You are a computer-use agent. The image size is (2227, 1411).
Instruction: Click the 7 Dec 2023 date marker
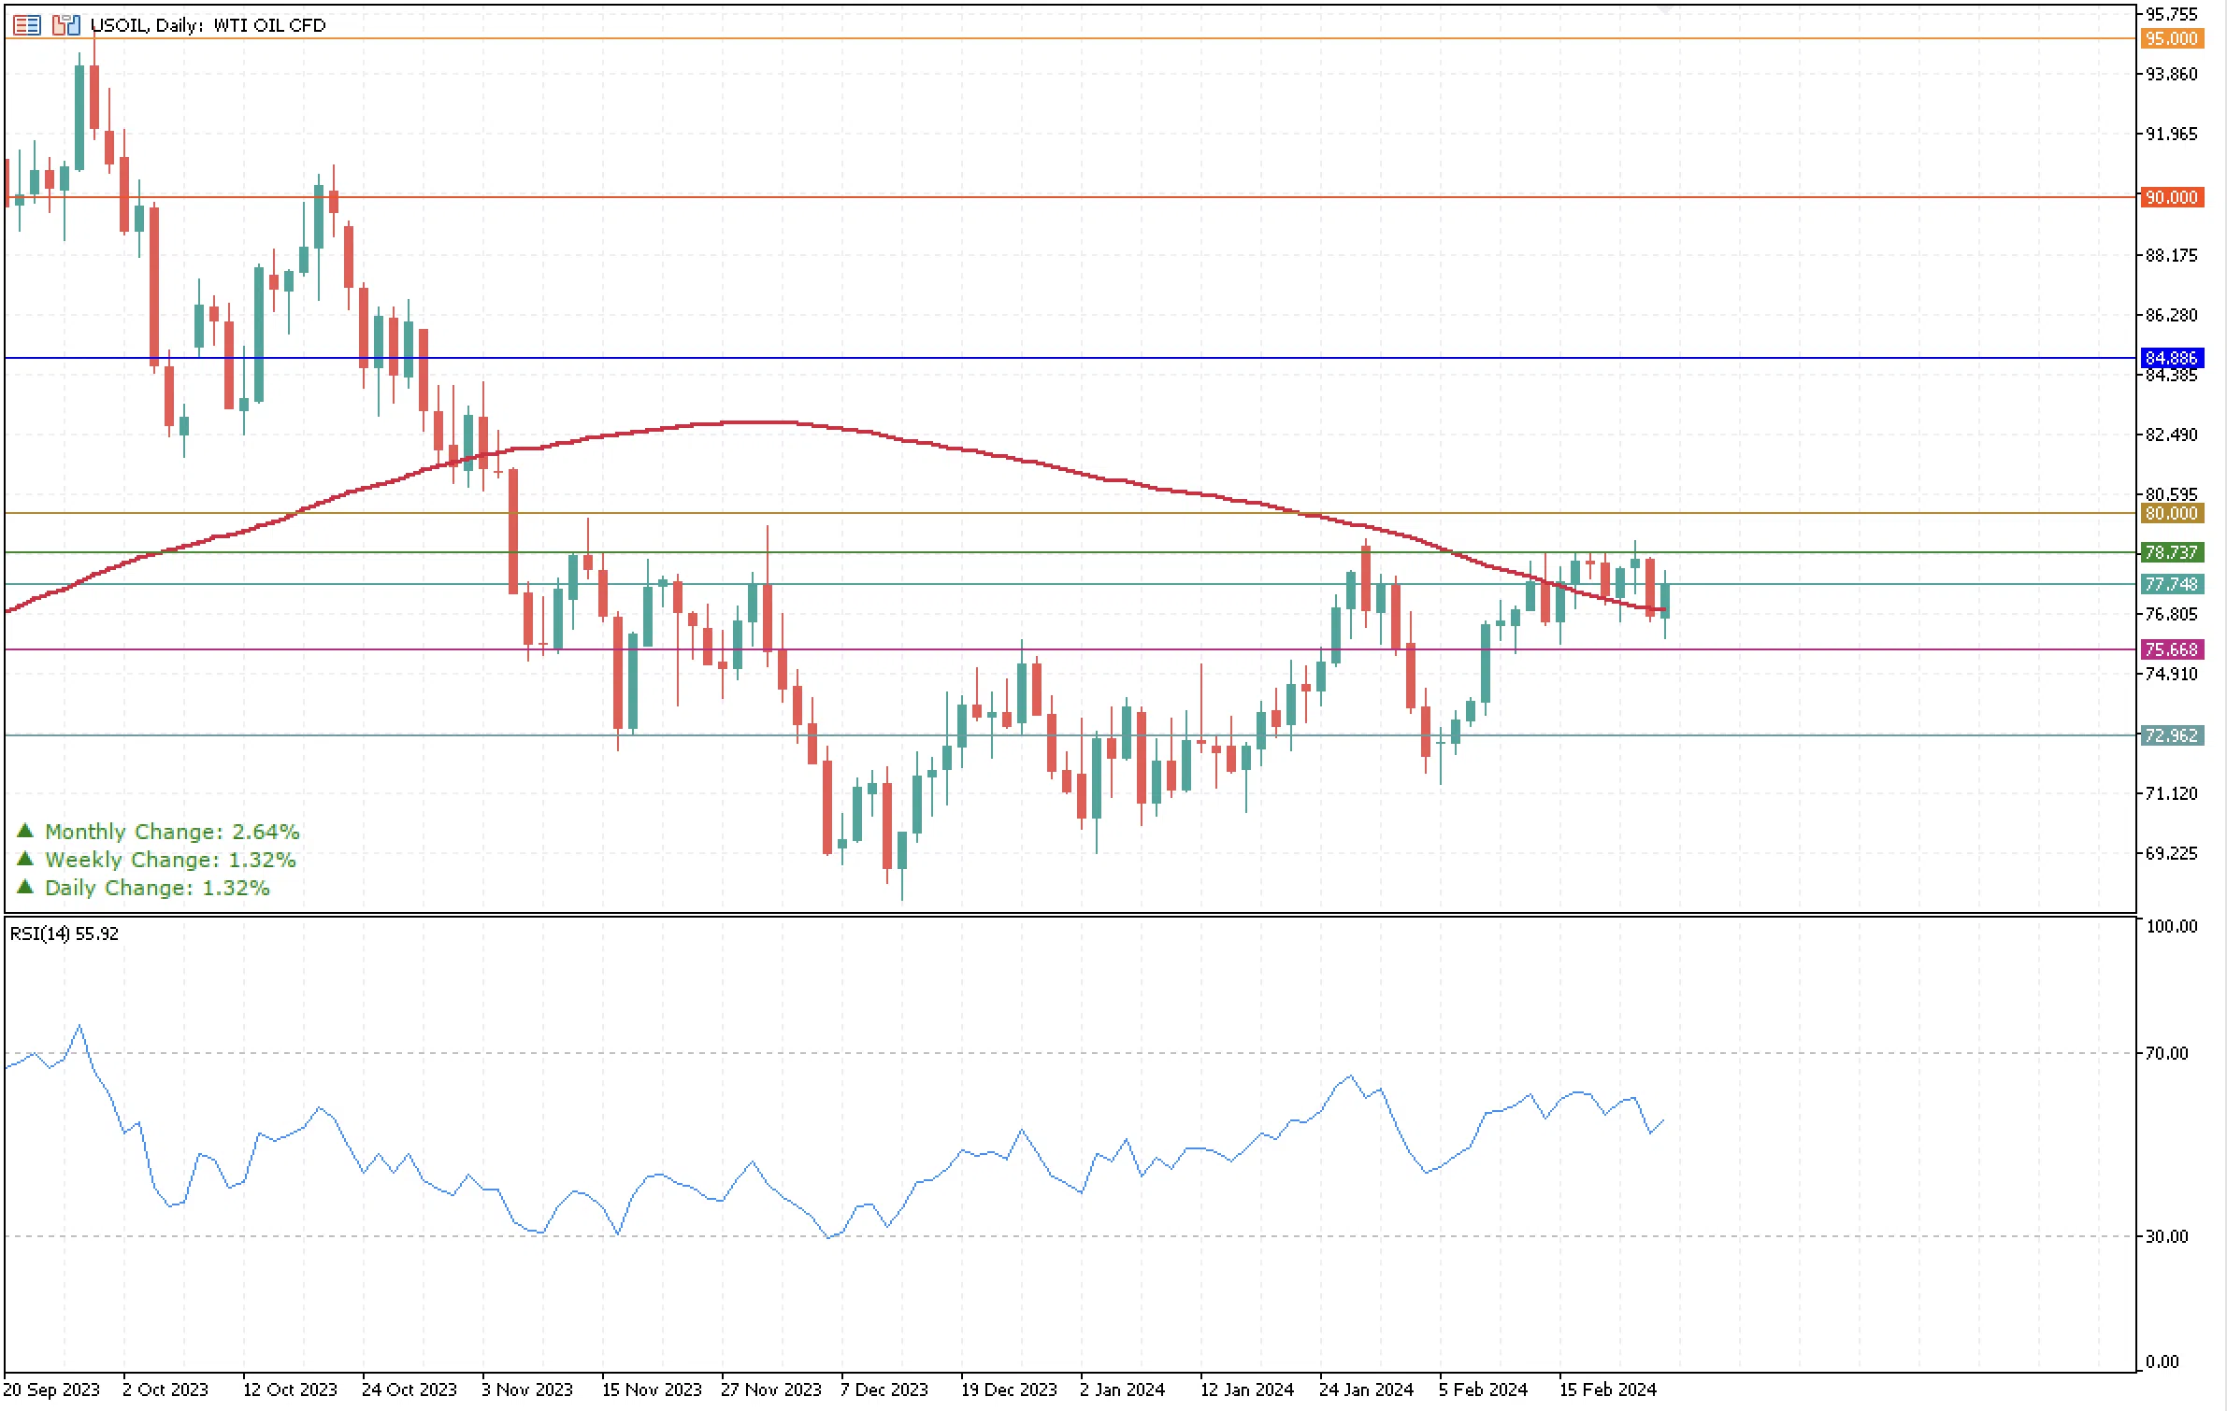point(884,1390)
